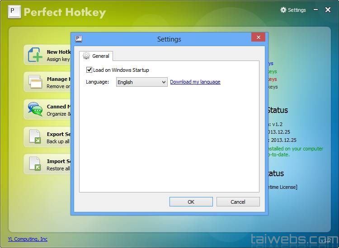Click the Manage Hotkeys window icon
The width and height of the screenshot is (339, 248).
coord(35,82)
